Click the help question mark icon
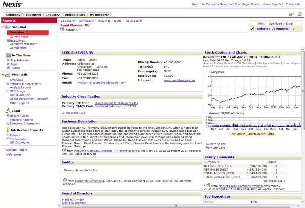Screen dimensions: 305x208 [x=300, y=14]
